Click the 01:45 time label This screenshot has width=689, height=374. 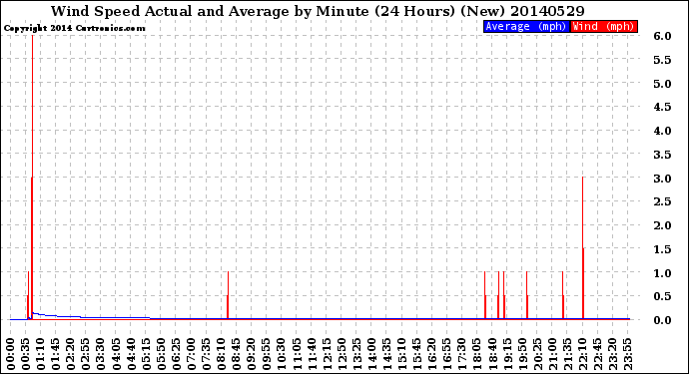click(56, 354)
